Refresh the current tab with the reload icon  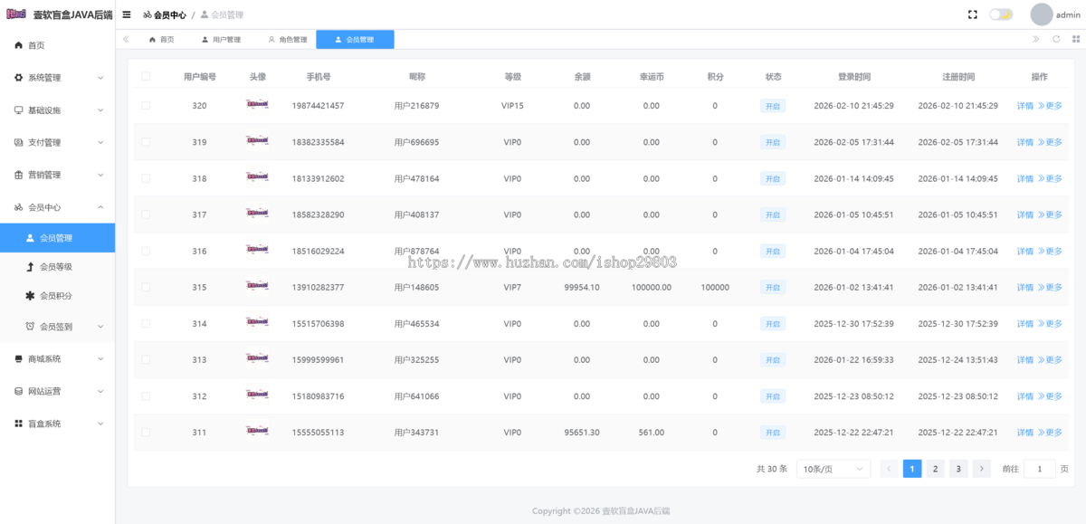point(1056,40)
